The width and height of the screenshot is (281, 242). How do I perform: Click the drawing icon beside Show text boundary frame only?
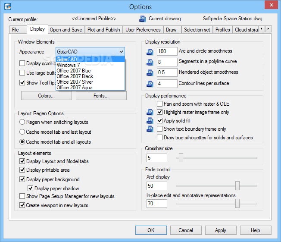tap(150, 129)
